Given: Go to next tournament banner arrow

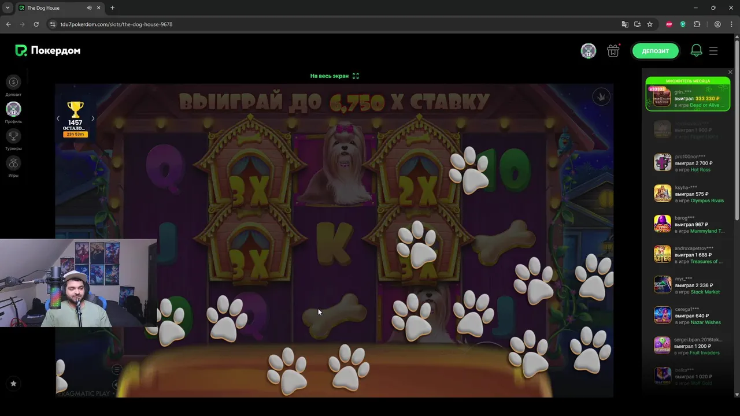Looking at the screenshot, I should (93, 118).
